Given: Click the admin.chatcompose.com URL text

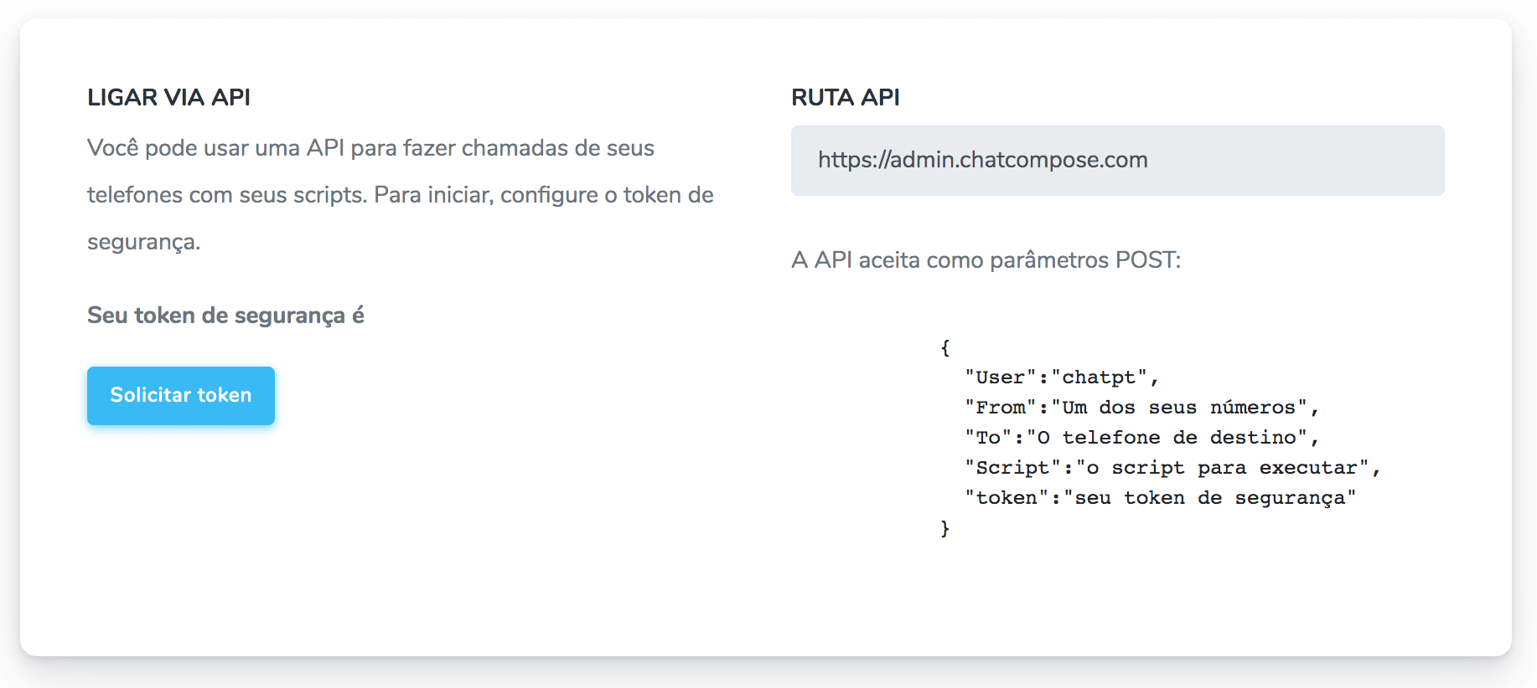Looking at the screenshot, I should pos(983,160).
